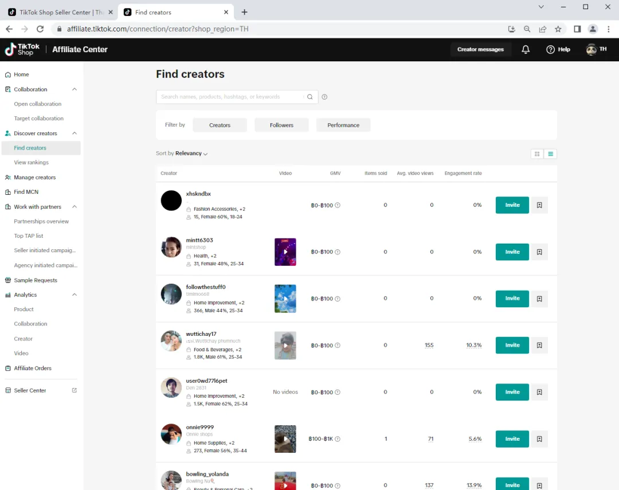Go back in browser history

[x=9, y=29]
